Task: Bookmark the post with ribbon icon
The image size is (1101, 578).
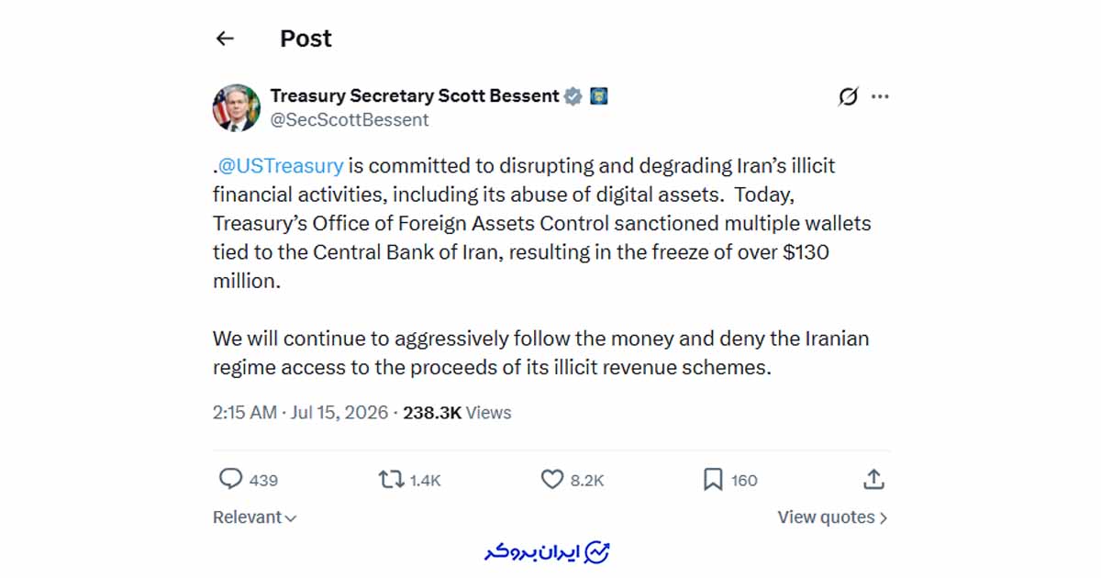Action: pyautogui.click(x=713, y=480)
